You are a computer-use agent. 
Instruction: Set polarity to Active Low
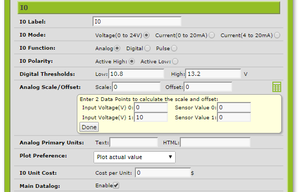pos(175,61)
